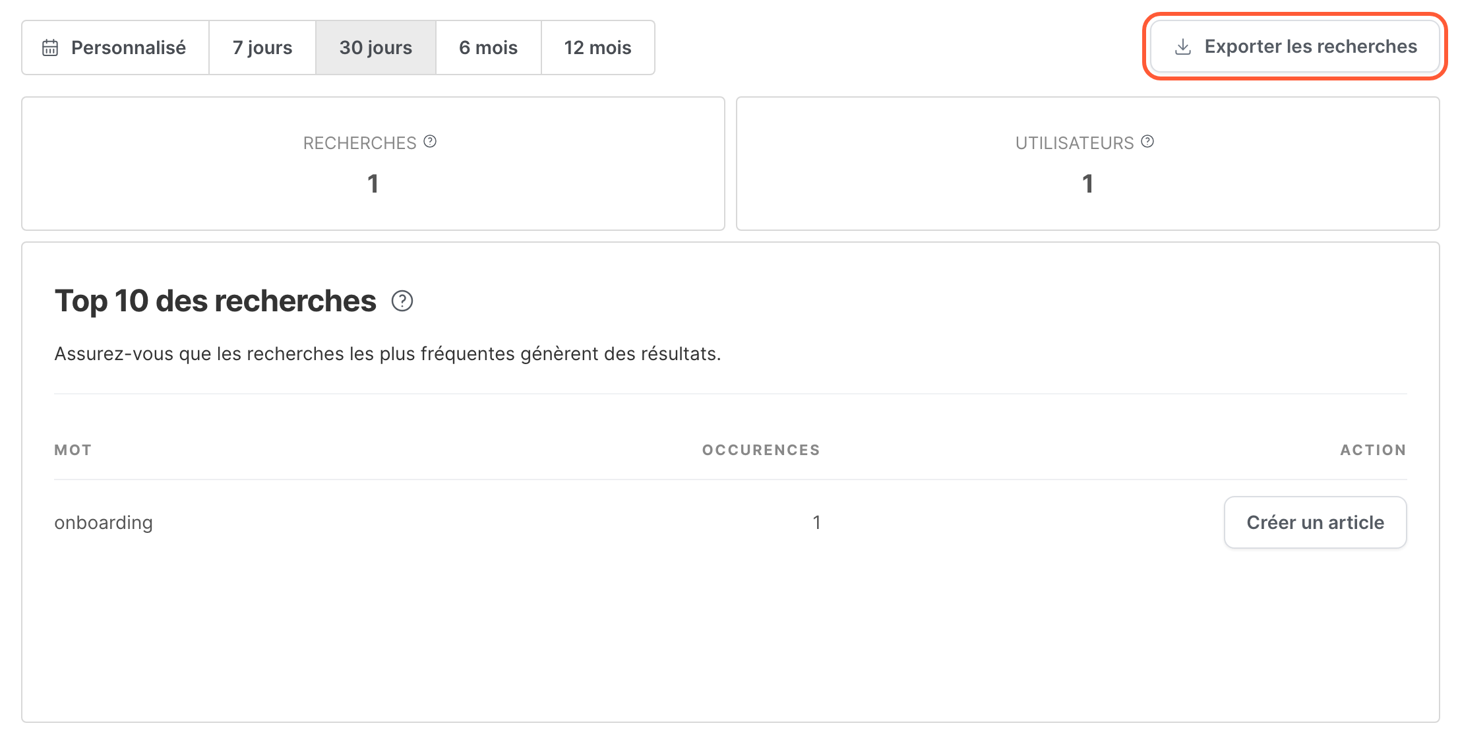The image size is (1460, 744).
Task: Select the 7 jours period
Action: click(262, 47)
